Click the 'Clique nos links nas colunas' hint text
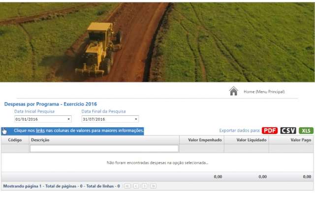The height and width of the screenshot is (218, 315). [79, 131]
